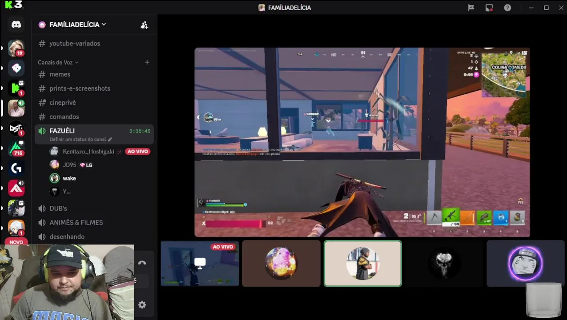Viewport: 567px width, 320px height.
Task: Select the highlighted speaking participant tile
Action: coord(362,264)
